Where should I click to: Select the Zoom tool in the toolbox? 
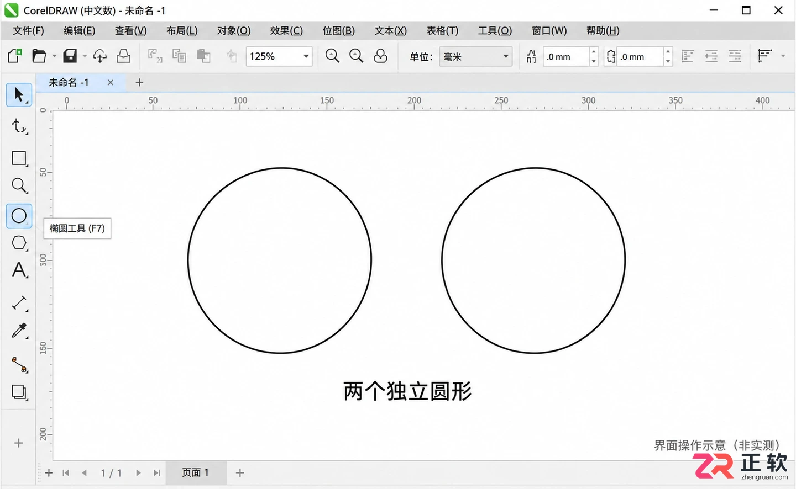pyautogui.click(x=19, y=185)
